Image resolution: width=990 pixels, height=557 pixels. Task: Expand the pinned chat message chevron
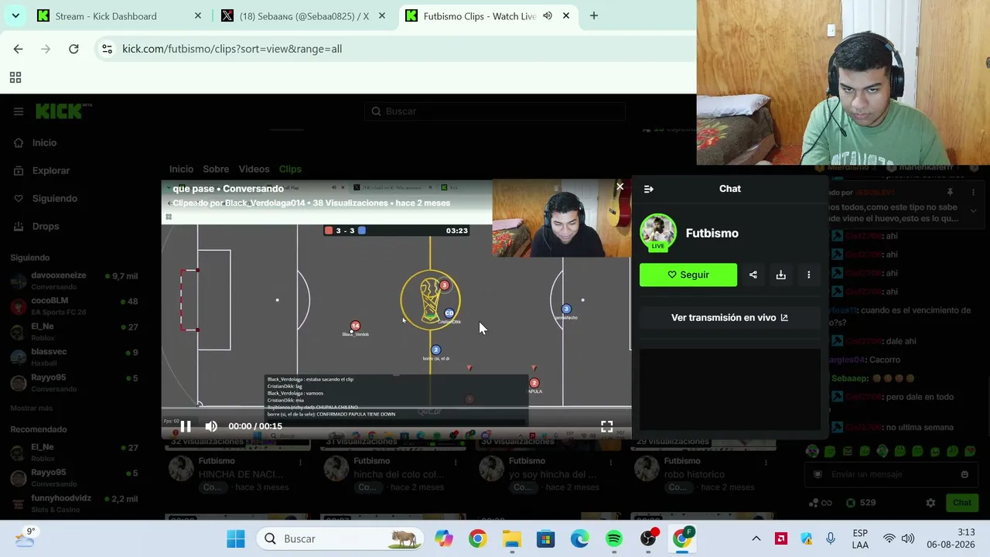pyautogui.click(x=973, y=210)
